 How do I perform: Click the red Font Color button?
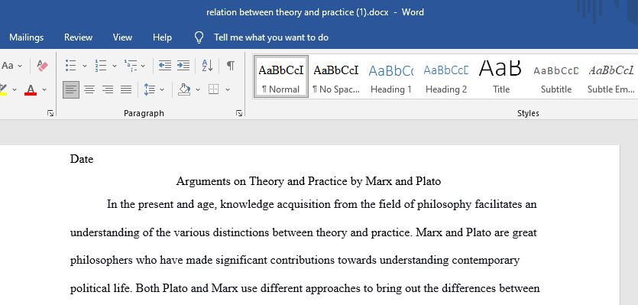pos(31,89)
